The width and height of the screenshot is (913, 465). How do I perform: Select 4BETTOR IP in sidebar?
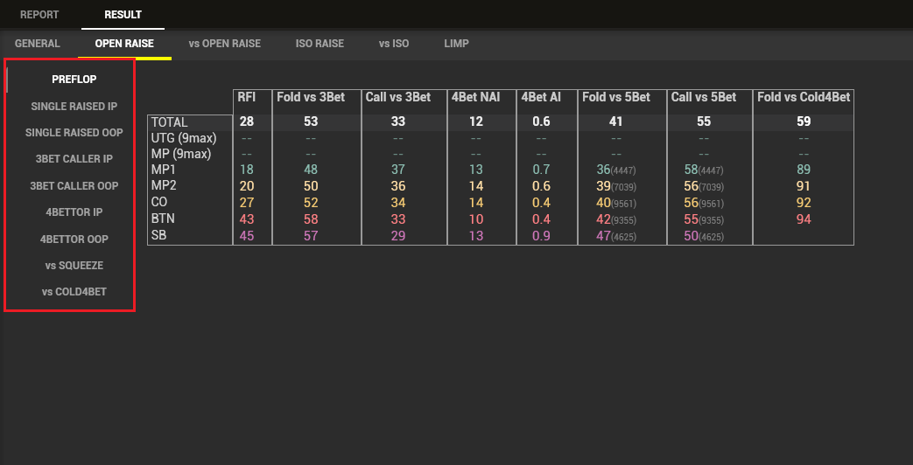point(74,212)
